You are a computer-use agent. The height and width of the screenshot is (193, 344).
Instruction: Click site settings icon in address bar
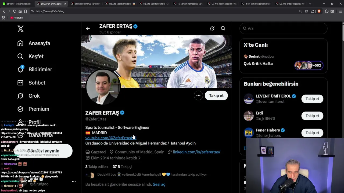tap(32, 11)
